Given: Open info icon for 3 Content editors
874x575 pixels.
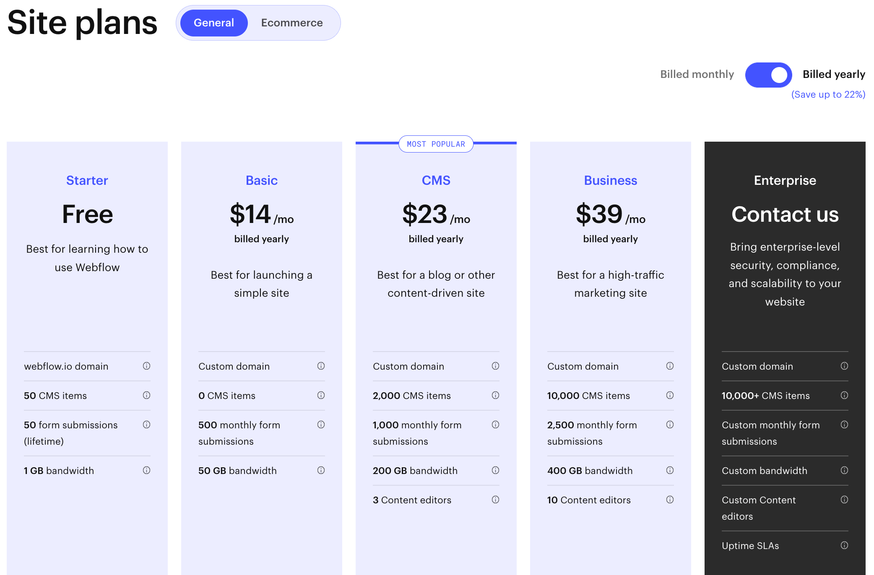Looking at the screenshot, I should (x=495, y=500).
